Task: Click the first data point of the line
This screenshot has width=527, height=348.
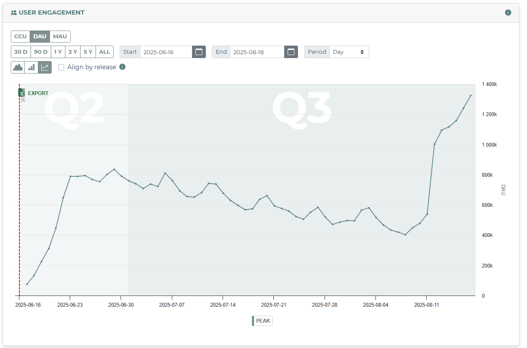Action: 27,284
